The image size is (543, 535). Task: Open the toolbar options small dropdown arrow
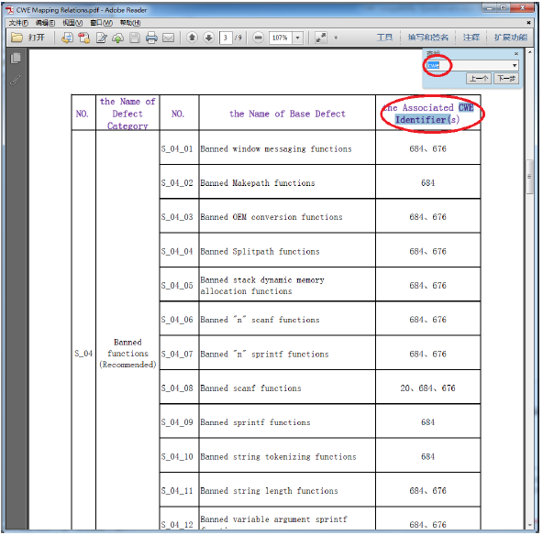coord(336,38)
